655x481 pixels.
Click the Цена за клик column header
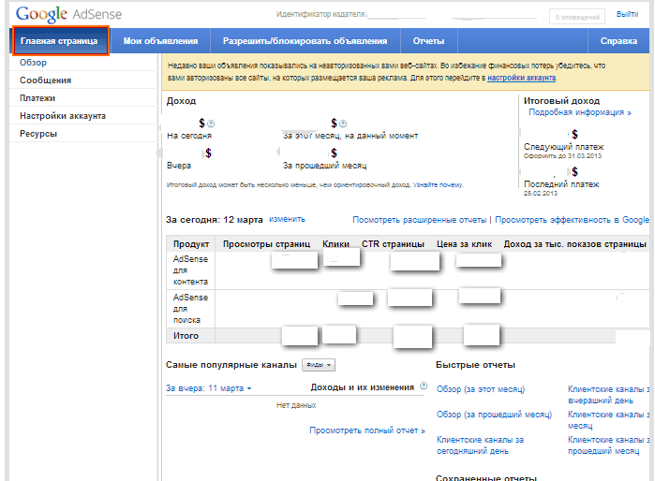pos(464,244)
